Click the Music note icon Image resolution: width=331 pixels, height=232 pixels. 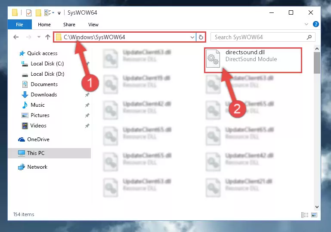pyautogui.click(x=25, y=105)
